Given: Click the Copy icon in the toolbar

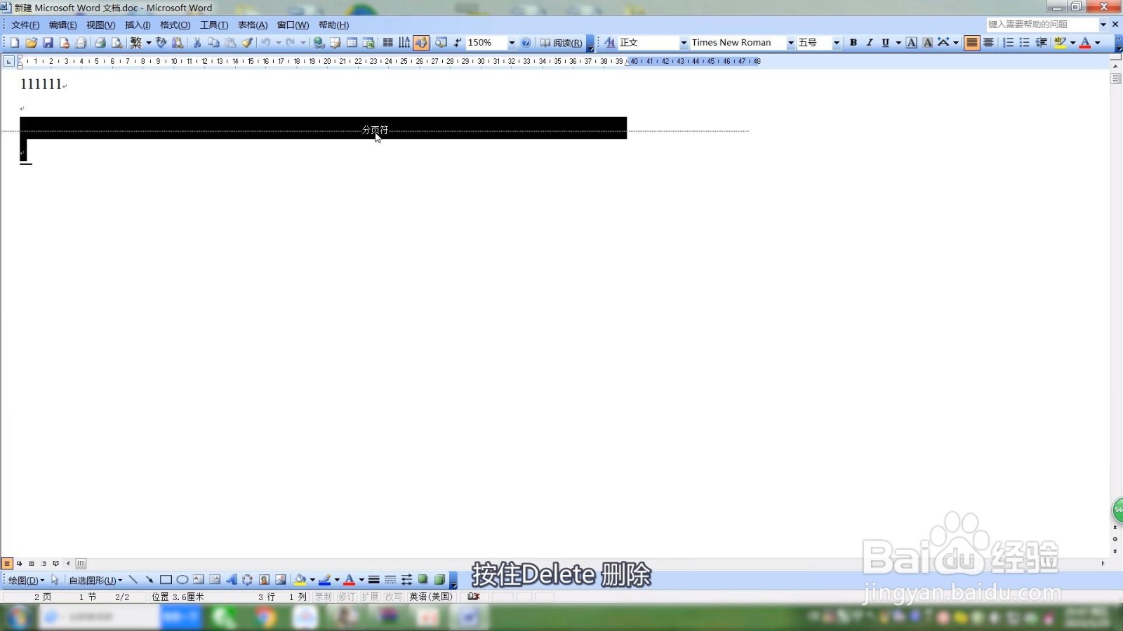Looking at the screenshot, I should point(214,43).
